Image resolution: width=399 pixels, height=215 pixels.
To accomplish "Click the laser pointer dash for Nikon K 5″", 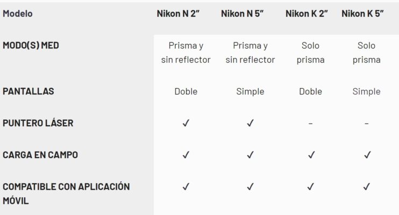I will click(x=366, y=124).
